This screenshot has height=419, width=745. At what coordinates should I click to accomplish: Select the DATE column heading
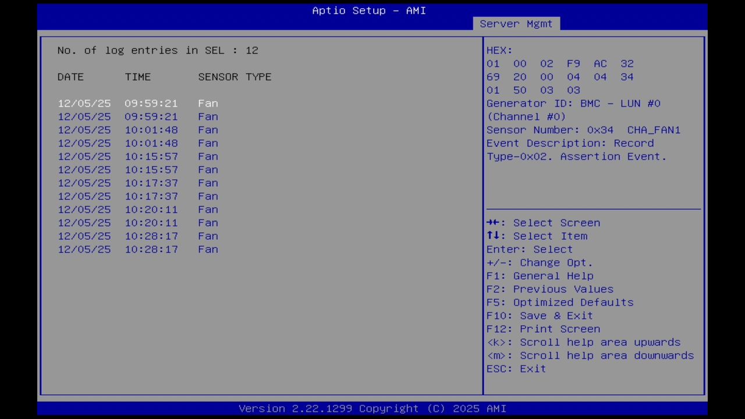[70, 77]
